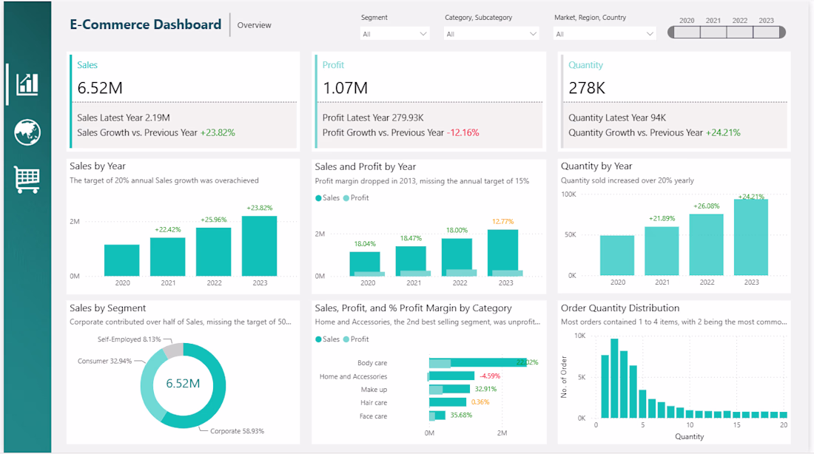Click the E-Commerce Dashboard title
This screenshot has width=814, height=454.
coord(145,24)
